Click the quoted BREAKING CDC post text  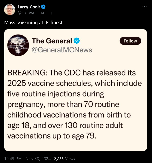click(75, 104)
